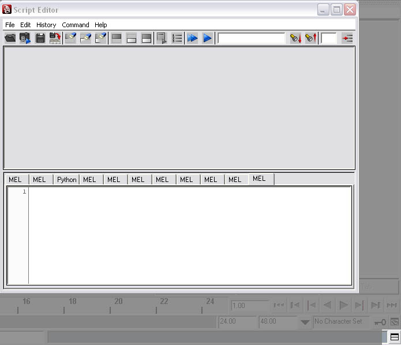Show both history and input panes
Screen dimensions: 401x345
147,38
